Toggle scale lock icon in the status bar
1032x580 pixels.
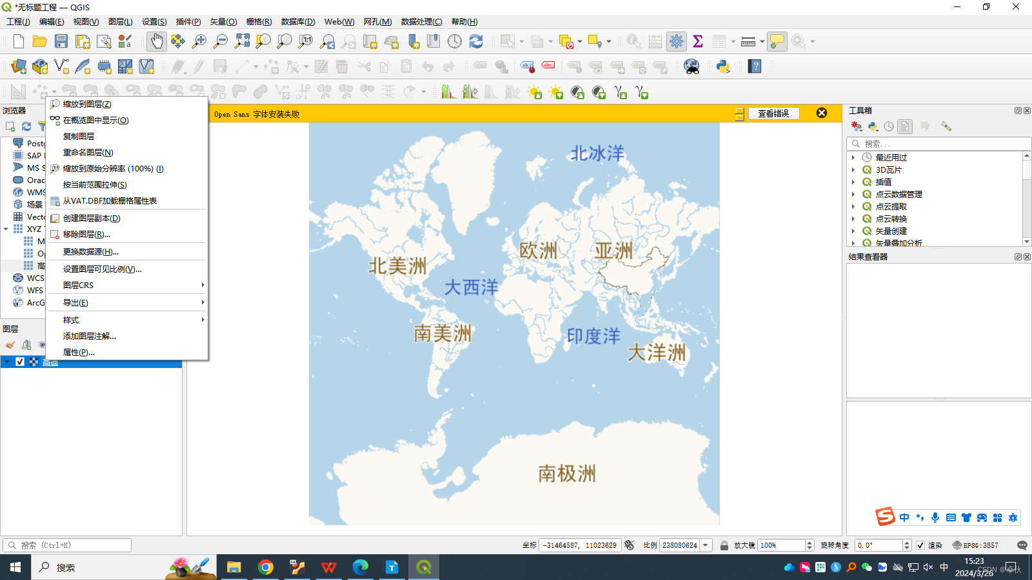click(724, 545)
